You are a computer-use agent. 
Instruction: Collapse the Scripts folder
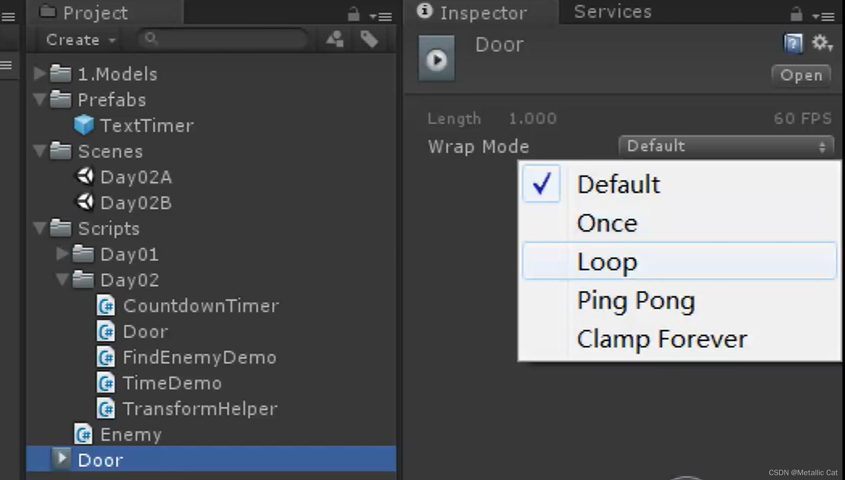click(x=40, y=229)
